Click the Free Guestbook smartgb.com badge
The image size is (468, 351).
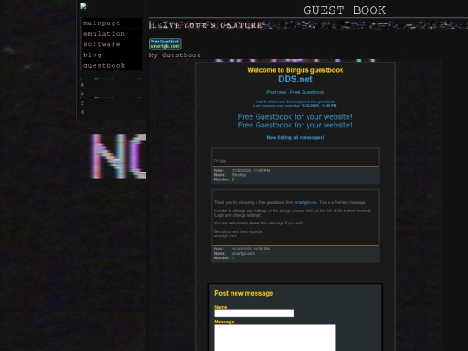pyautogui.click(x=165, y=44)
